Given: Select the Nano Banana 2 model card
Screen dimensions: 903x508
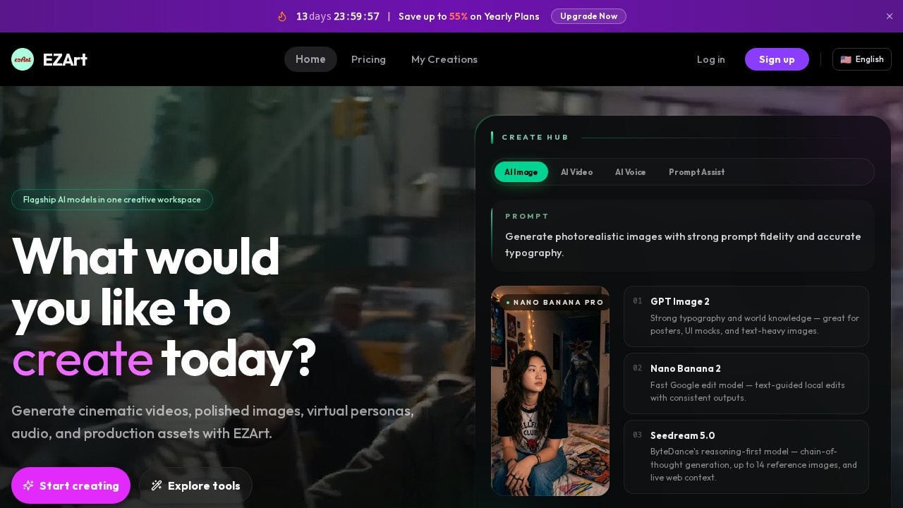Looking at the screenshot, I should 746,383.
